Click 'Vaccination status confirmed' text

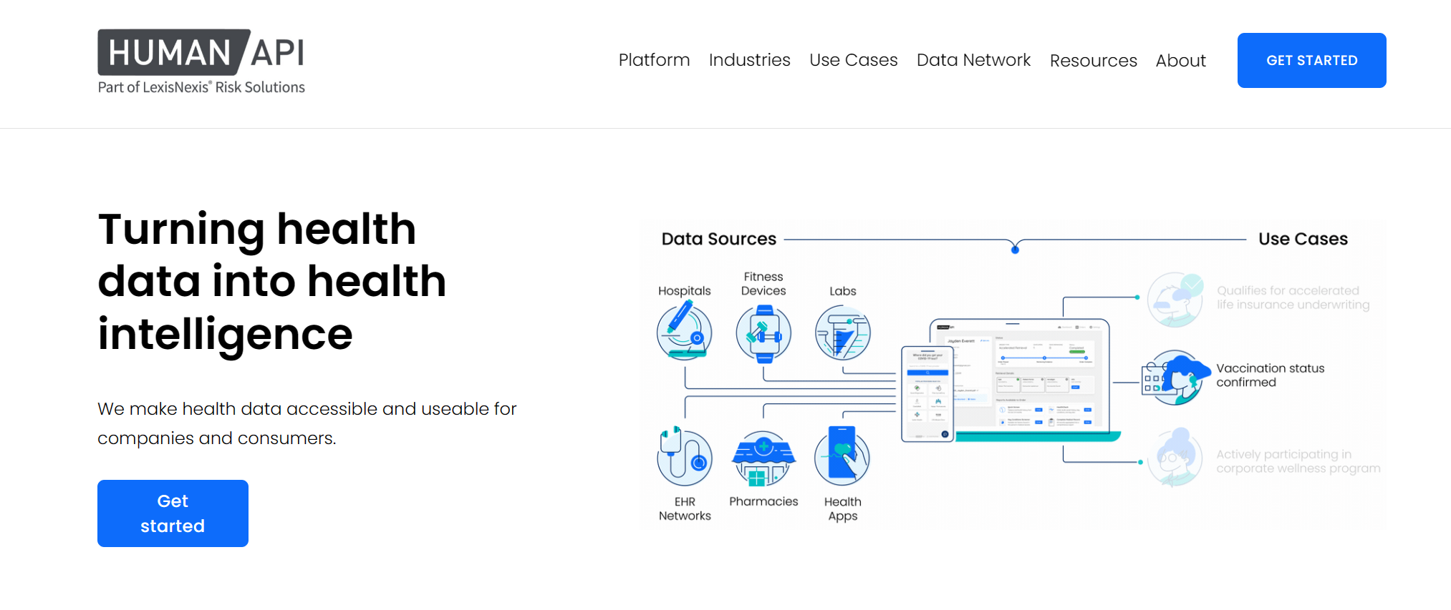coord(1270,375)
